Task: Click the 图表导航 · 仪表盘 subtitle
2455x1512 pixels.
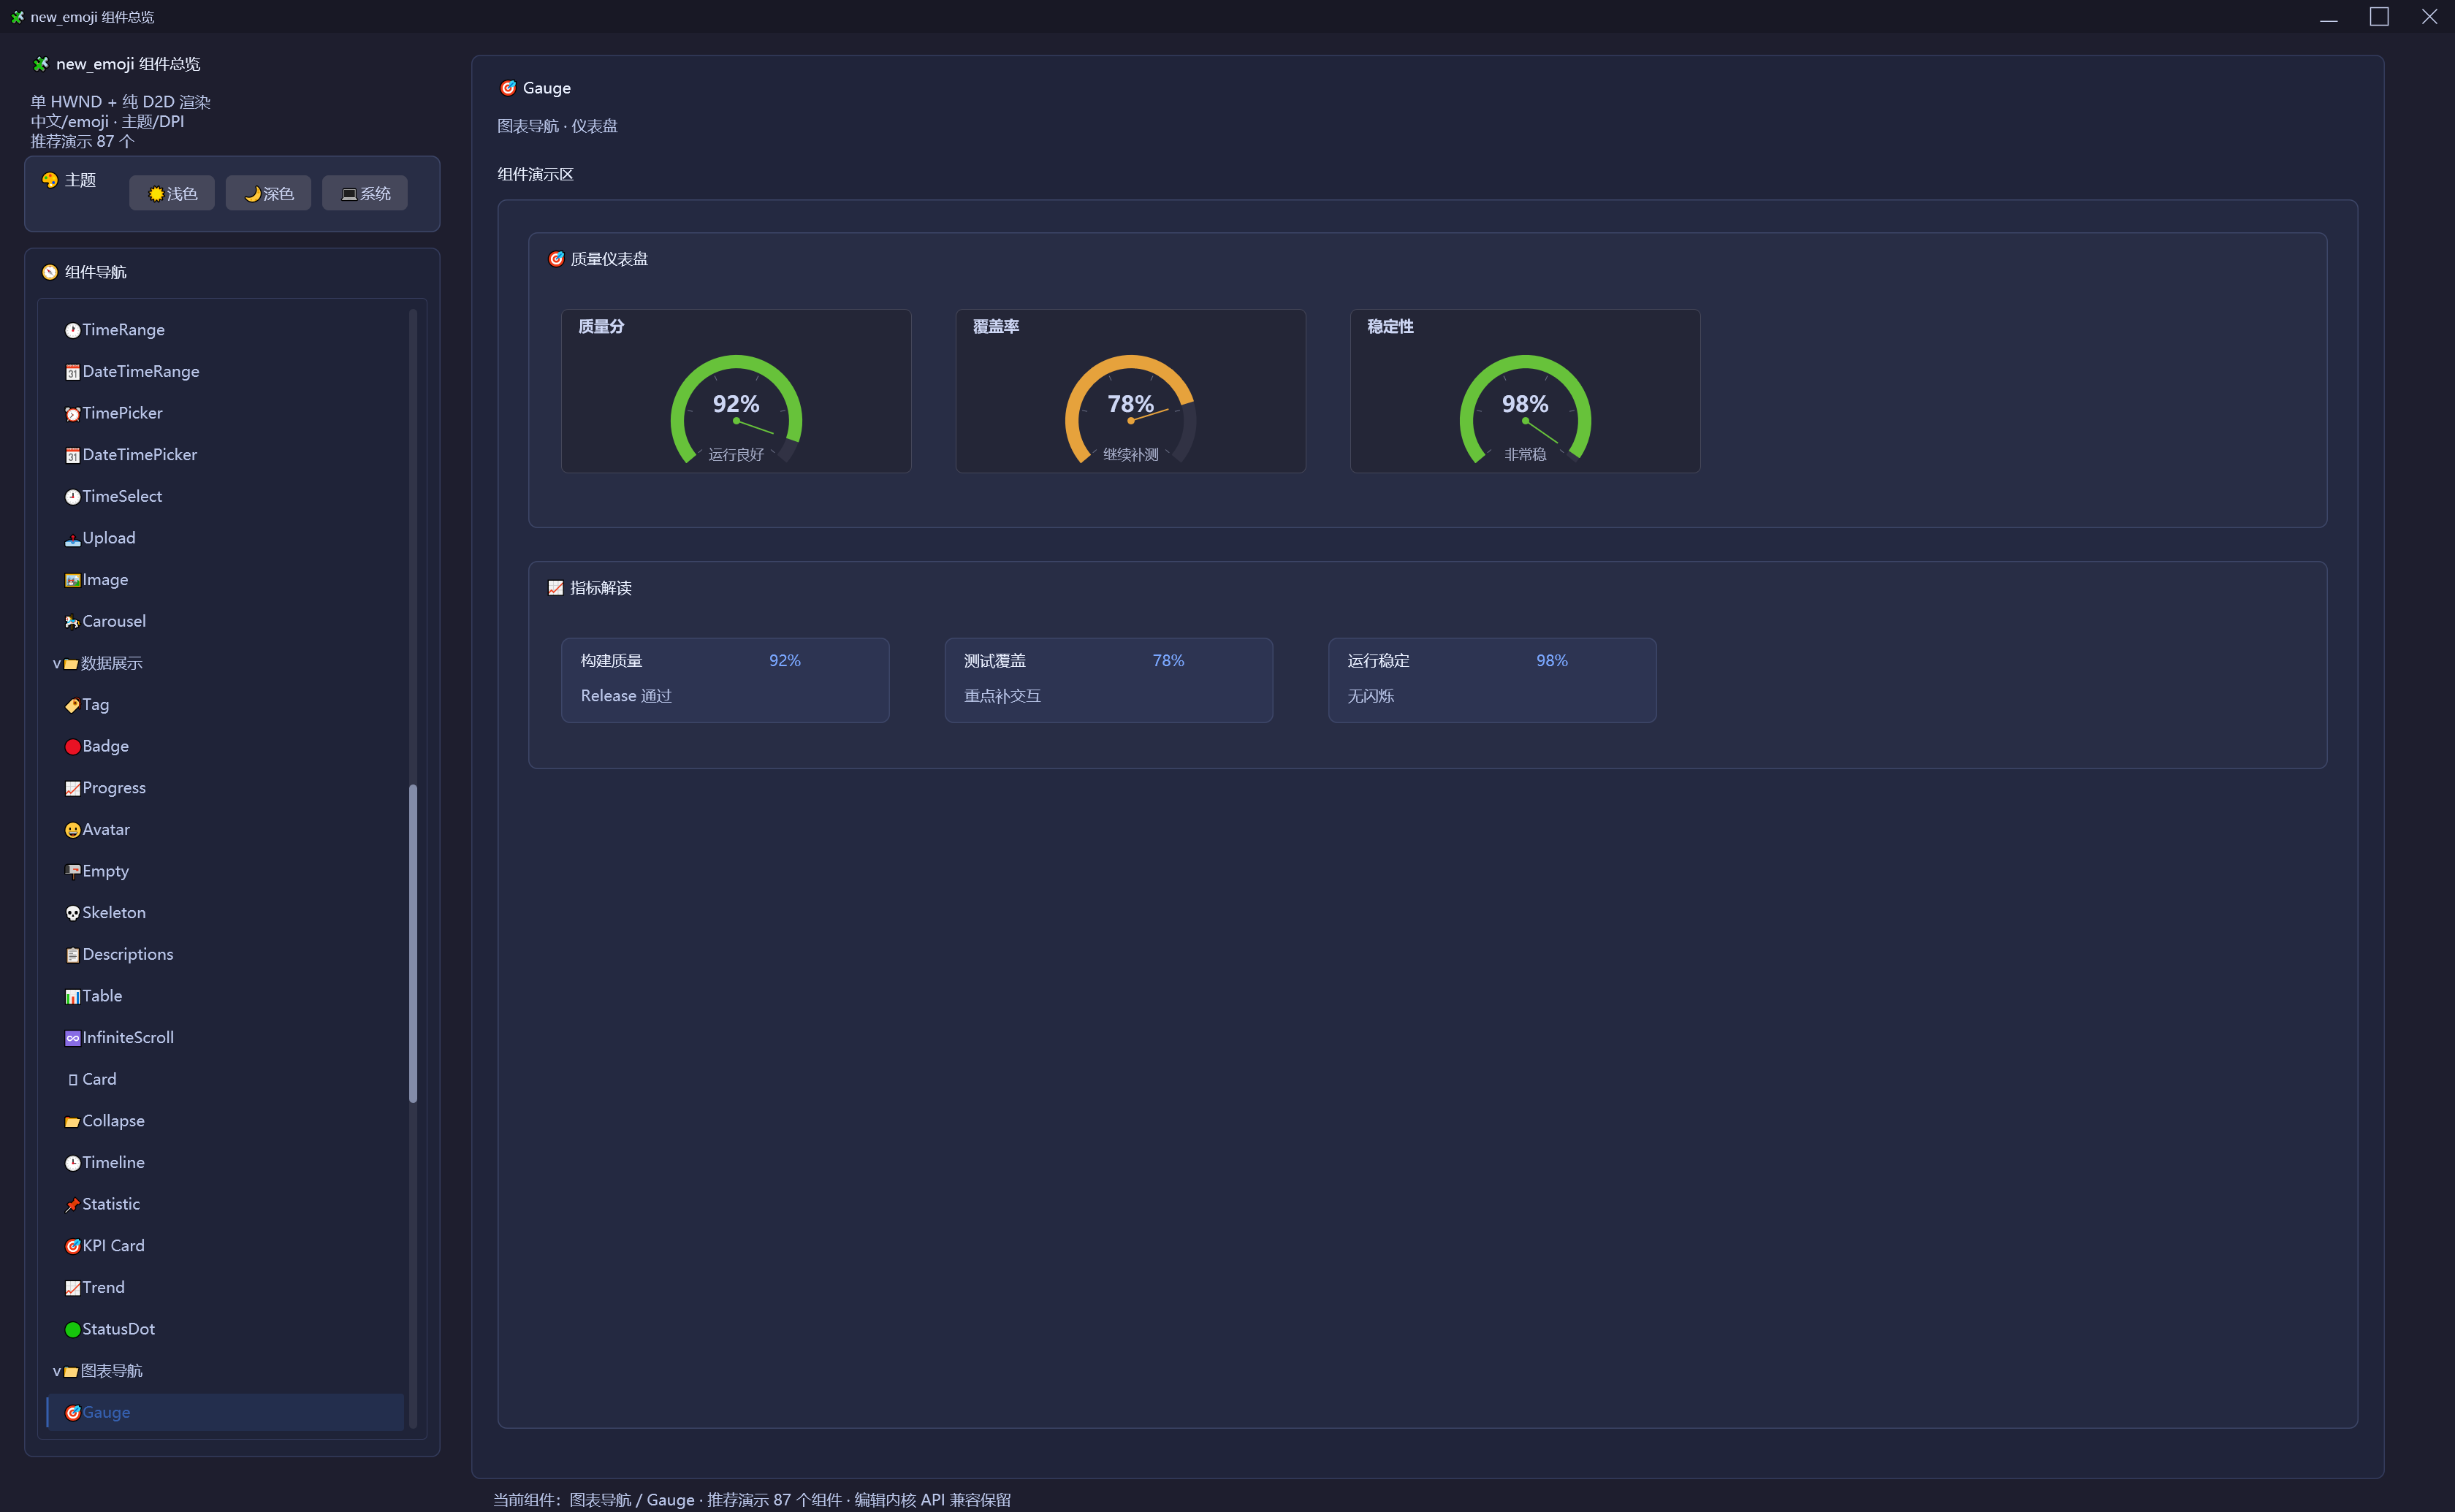Action: (557, 126)
